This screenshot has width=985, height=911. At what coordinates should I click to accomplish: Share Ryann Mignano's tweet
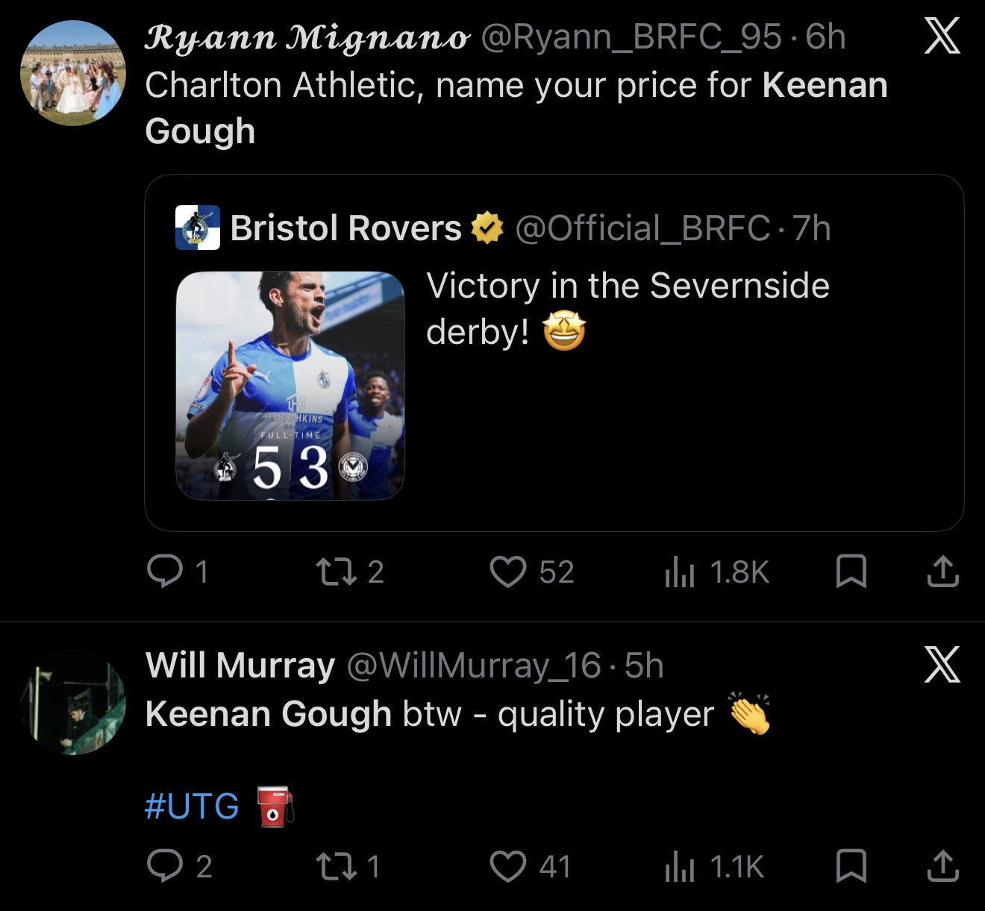(942, 572)
